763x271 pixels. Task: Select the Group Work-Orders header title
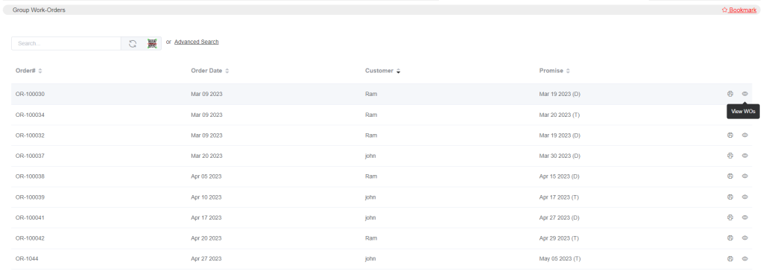pyautogui.click(x=39, y=10)
